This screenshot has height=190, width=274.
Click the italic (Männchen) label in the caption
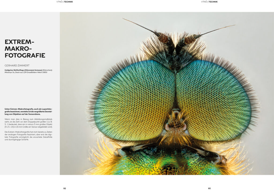[48, 70]
